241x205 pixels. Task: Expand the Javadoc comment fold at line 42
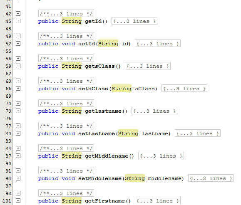click(x=18, y=14)
